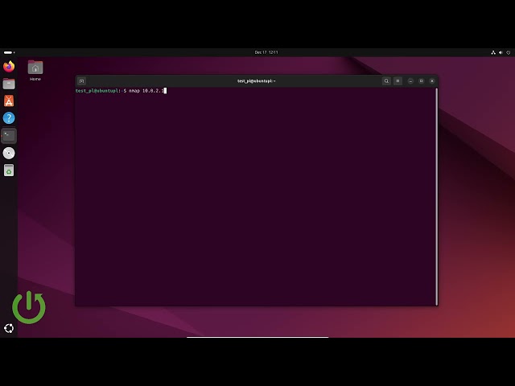The height and width of the screenshot is (386, 515).
Task: Close the terminal window
Action: 432,81
